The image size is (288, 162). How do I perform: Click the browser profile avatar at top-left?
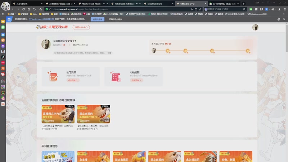tap(5, 6)
